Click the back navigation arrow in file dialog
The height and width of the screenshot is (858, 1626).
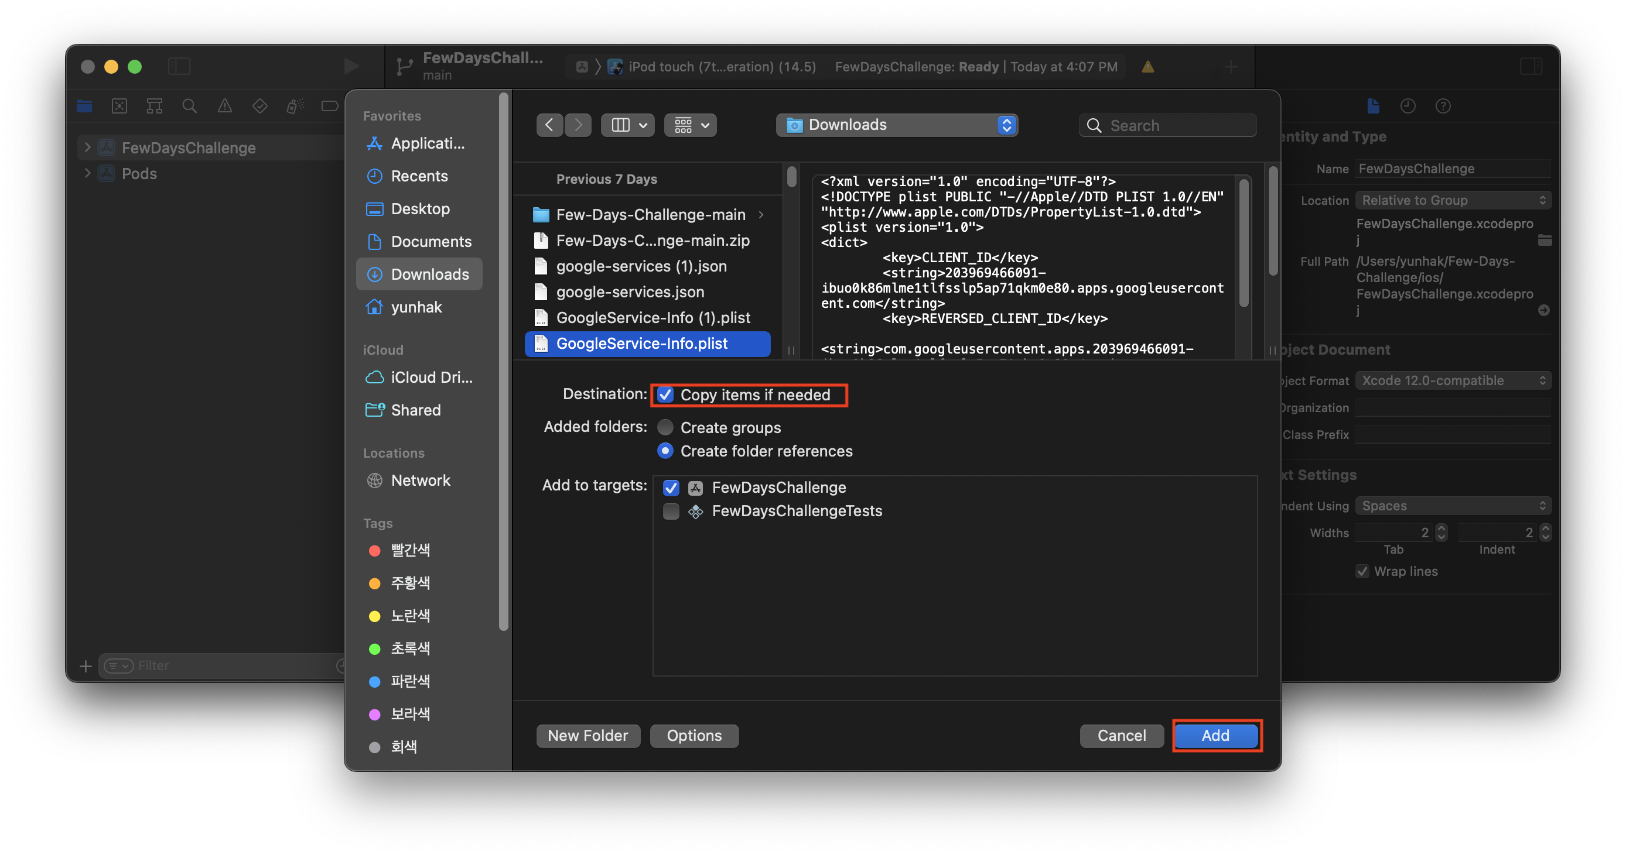[549, 125]
